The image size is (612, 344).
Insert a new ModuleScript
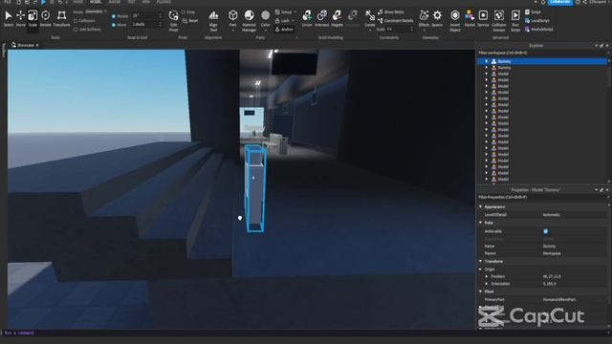tap(539, 30)
